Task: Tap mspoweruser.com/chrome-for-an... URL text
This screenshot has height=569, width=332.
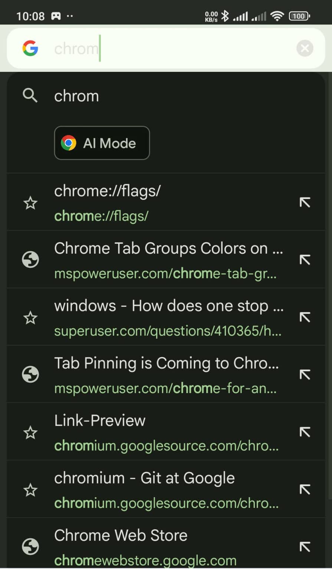Action: [x=165, y=388]
